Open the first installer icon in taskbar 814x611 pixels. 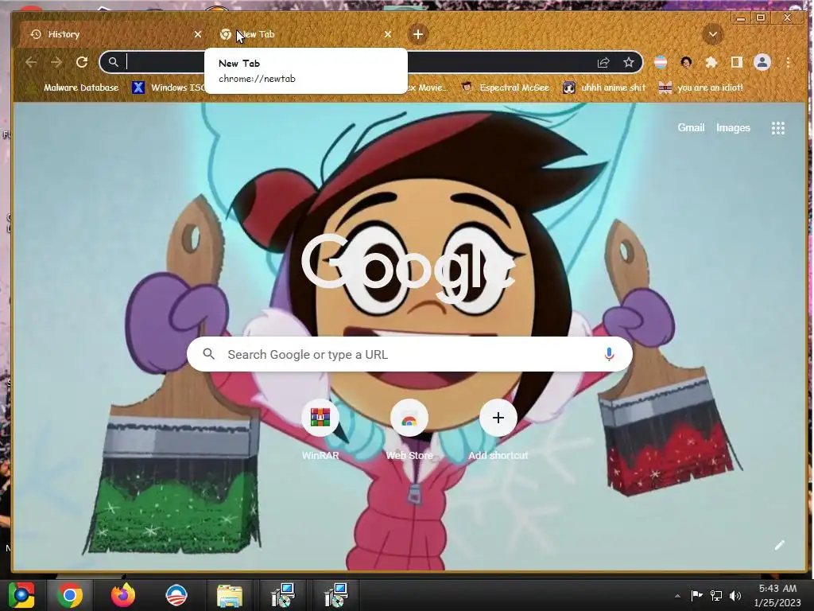pyautogui.click(x=283, y=595)
